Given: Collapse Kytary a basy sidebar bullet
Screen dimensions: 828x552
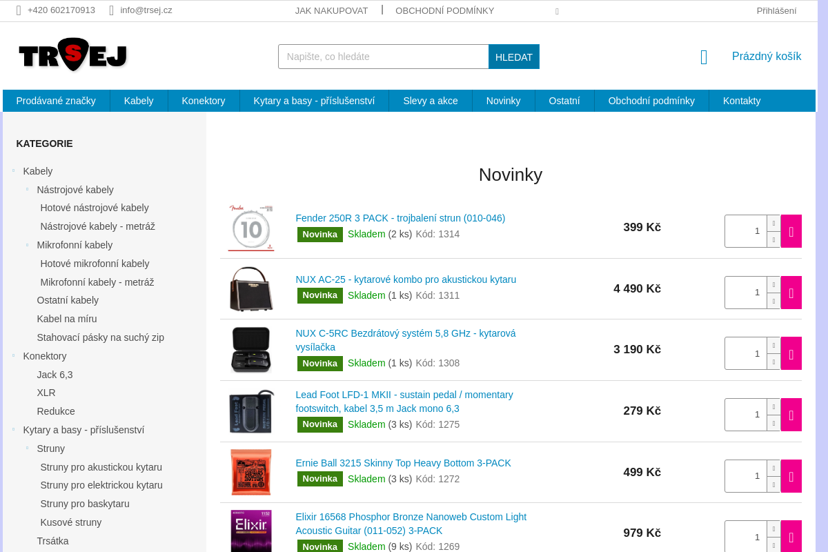Looking at the screenshot, I should pos(13,429).
